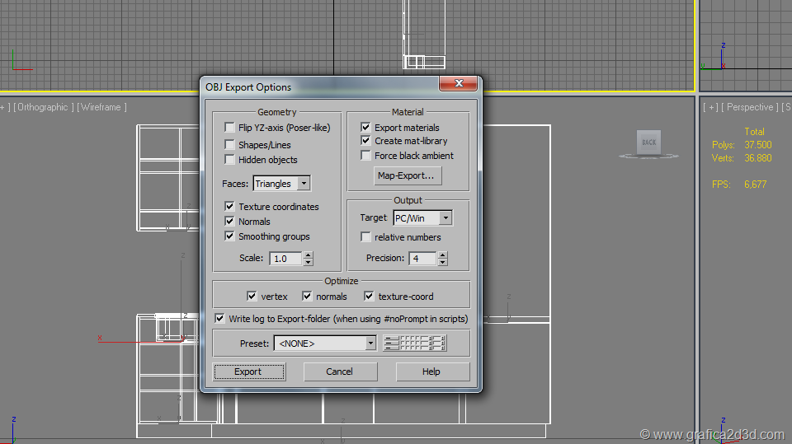Image resolution: width=792 pixels, height=444 pixels.
Task: Open Orthographic viewport label menu
Action: click(x=45, y=107)
